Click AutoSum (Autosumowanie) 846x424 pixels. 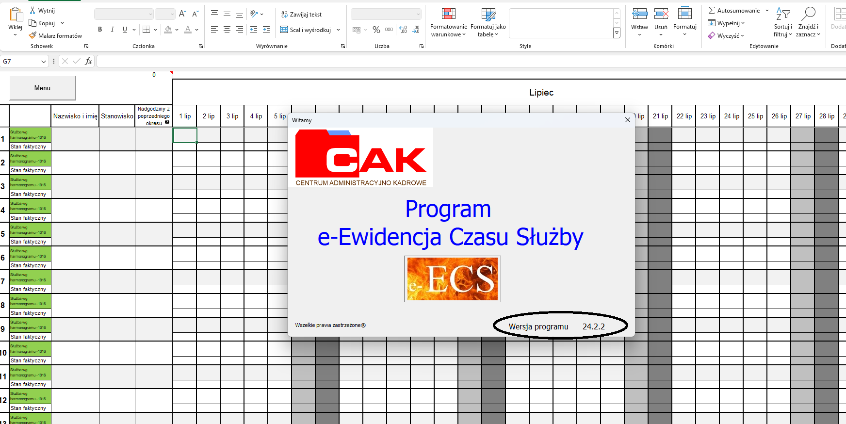coord(734,10)
